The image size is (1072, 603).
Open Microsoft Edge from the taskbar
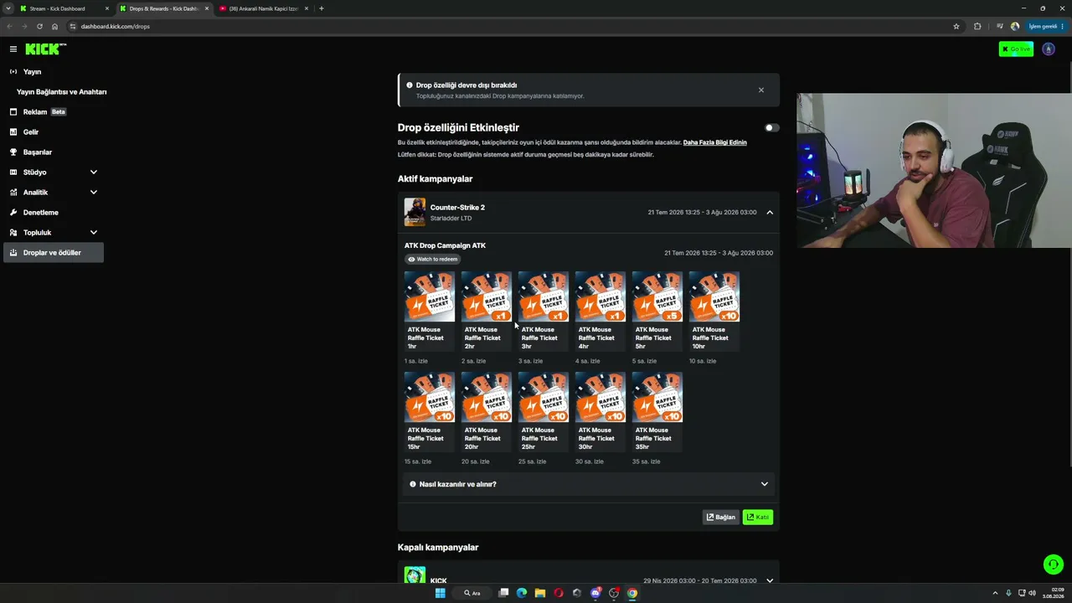pyautogui.click(x=522, y=593)
